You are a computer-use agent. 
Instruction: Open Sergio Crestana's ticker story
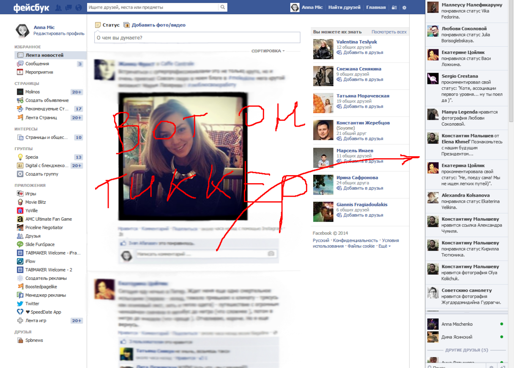(x=466, y=88)
